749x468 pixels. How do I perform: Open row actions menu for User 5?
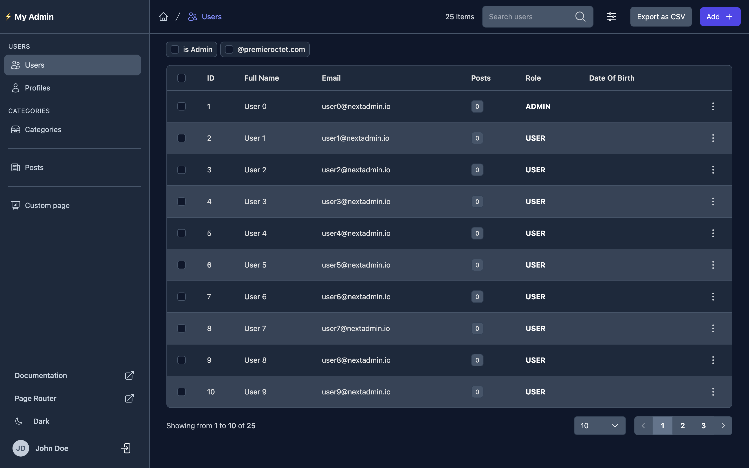pyautogui.click(x=713, y=265)
